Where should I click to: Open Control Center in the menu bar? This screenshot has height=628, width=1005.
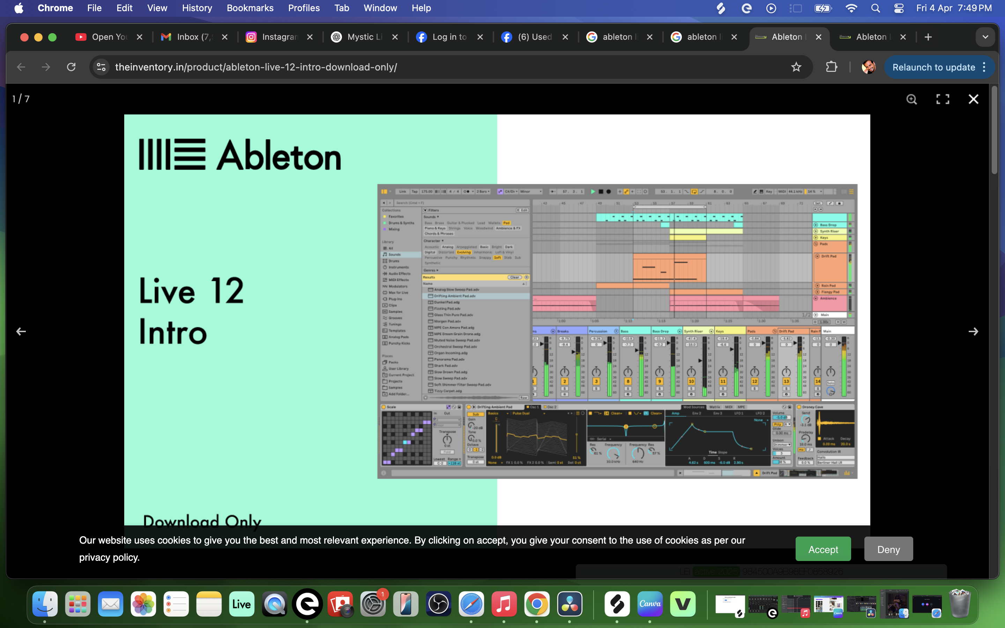899,8
